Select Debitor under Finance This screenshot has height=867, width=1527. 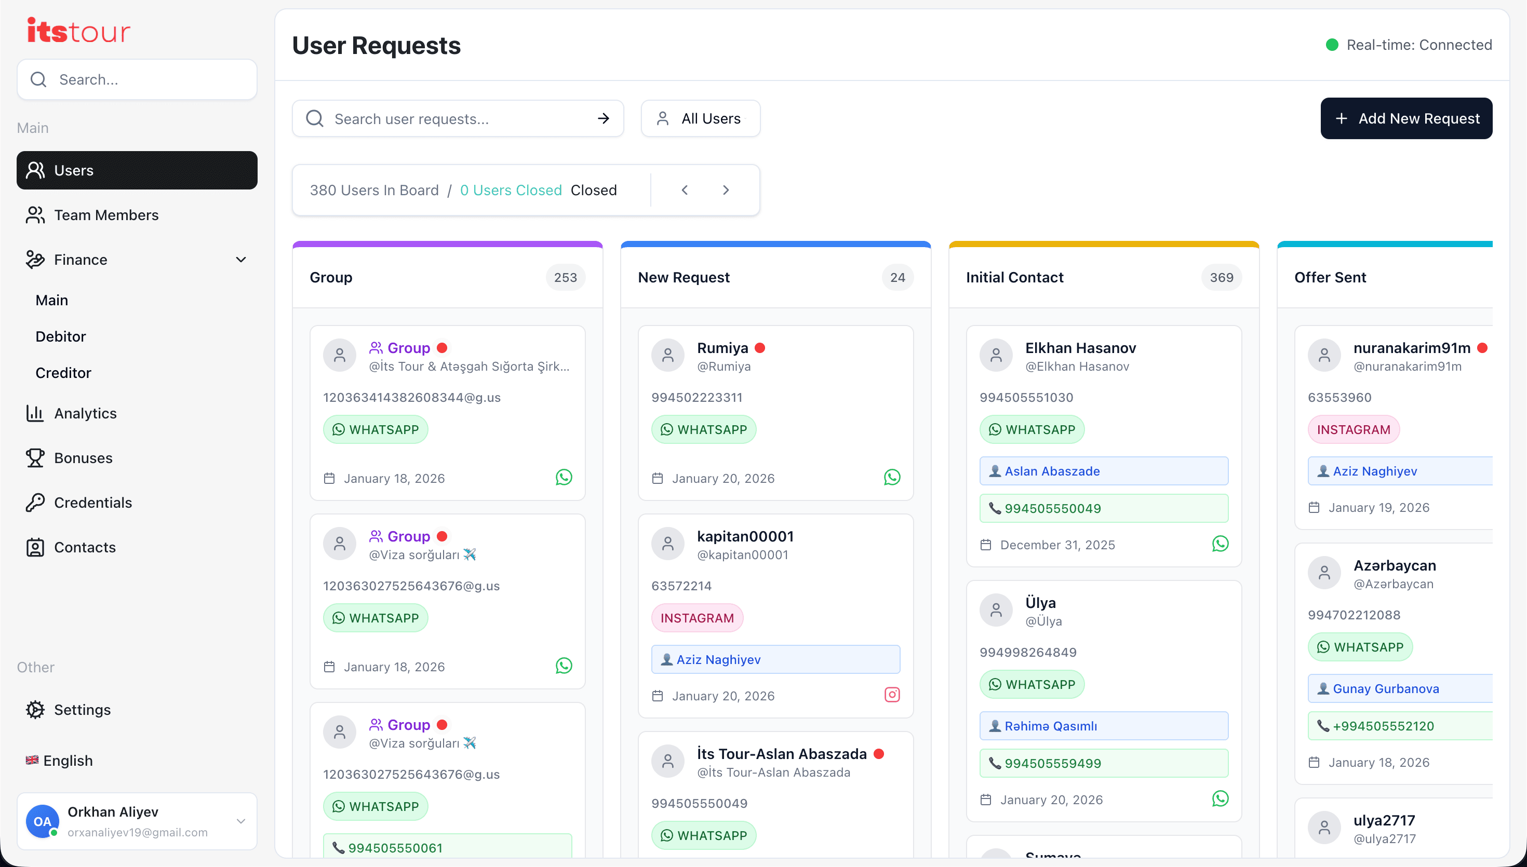[x=61, y=336]
